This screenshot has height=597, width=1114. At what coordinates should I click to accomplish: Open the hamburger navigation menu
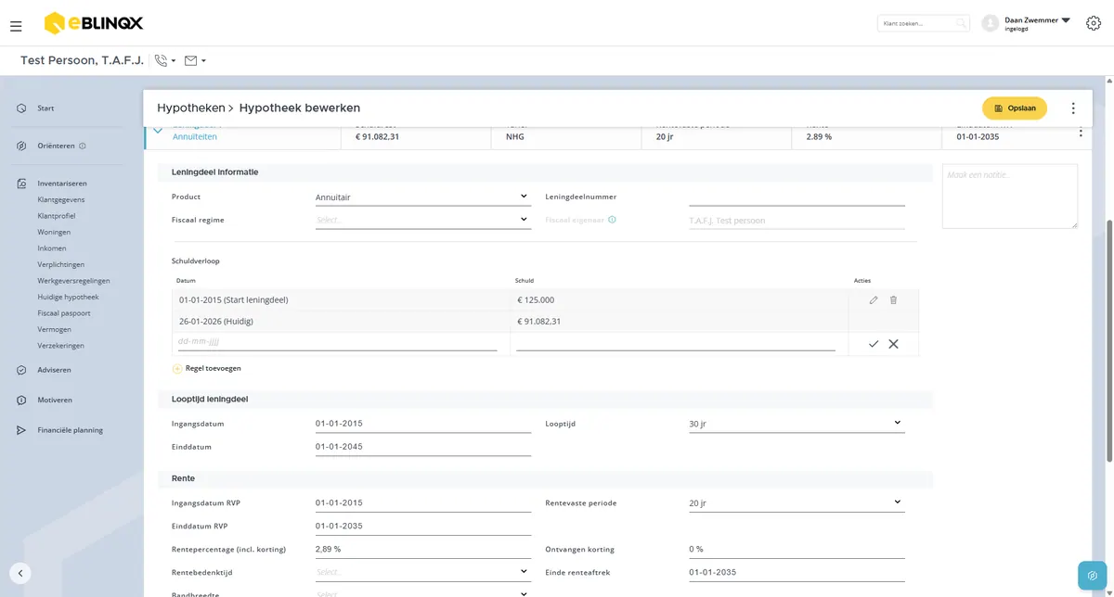(16, 26)
